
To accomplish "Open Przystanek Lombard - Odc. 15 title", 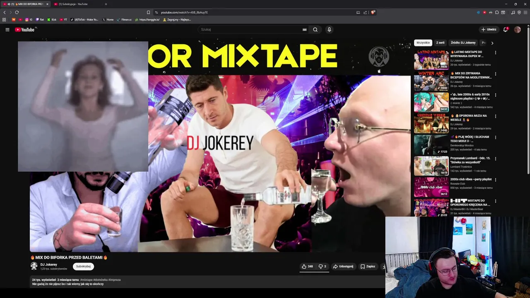I will click(x=470, y=160).
